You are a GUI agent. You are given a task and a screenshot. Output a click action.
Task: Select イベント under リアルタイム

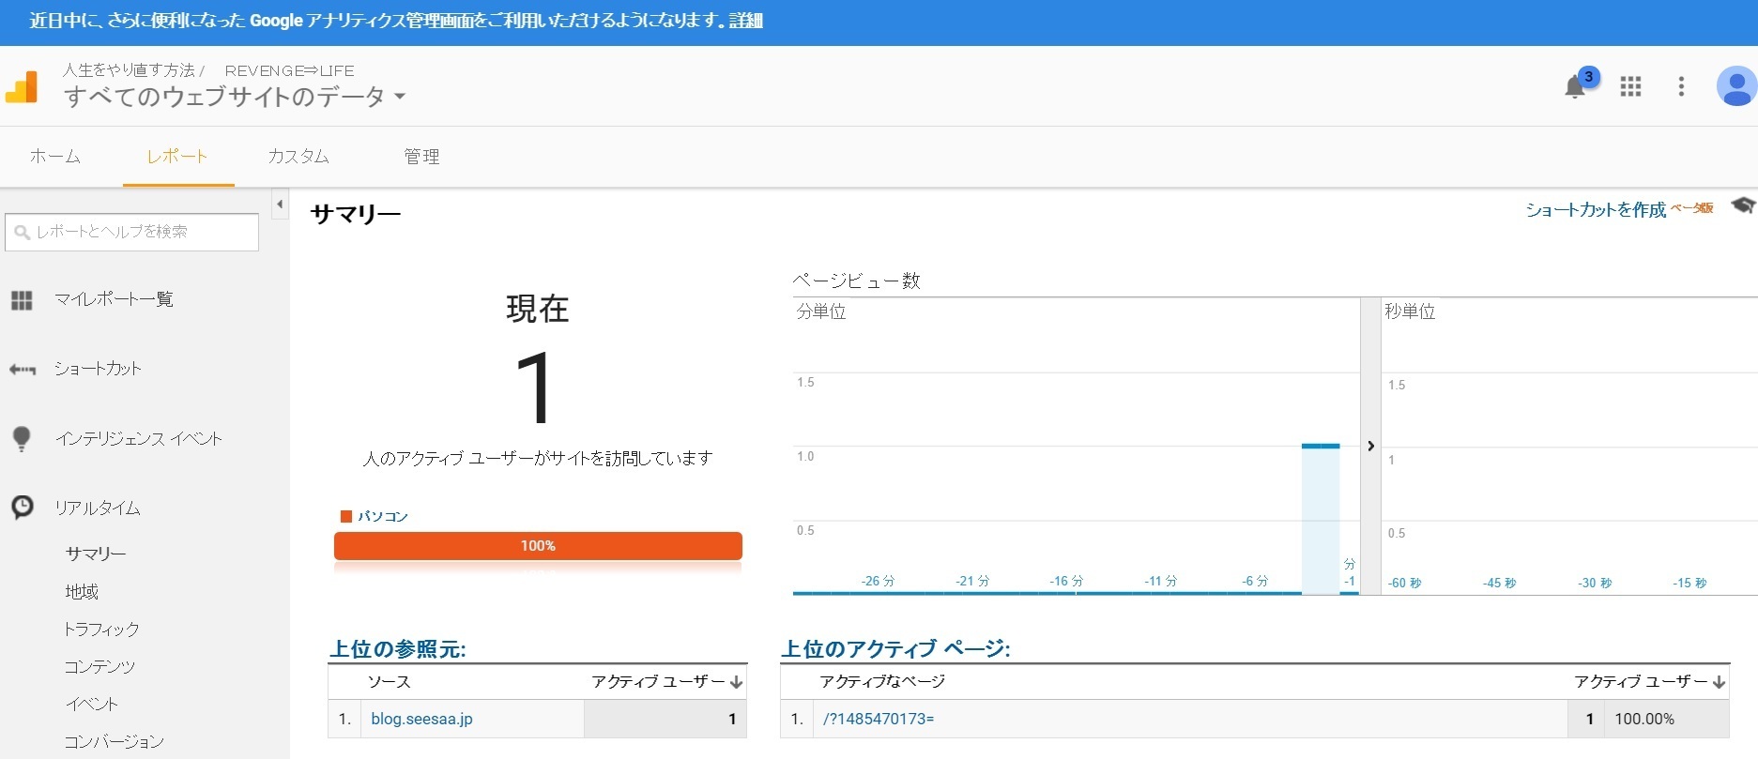point(91,704)
